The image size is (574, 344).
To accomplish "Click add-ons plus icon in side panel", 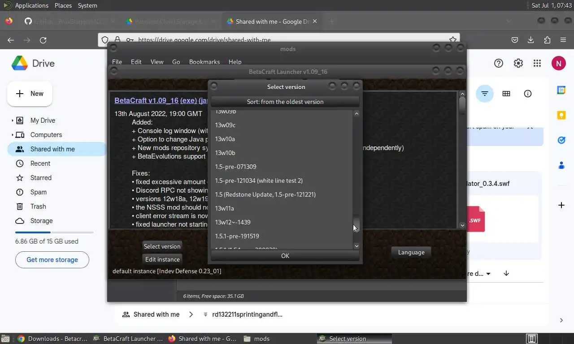I will (x=561, y=205).
